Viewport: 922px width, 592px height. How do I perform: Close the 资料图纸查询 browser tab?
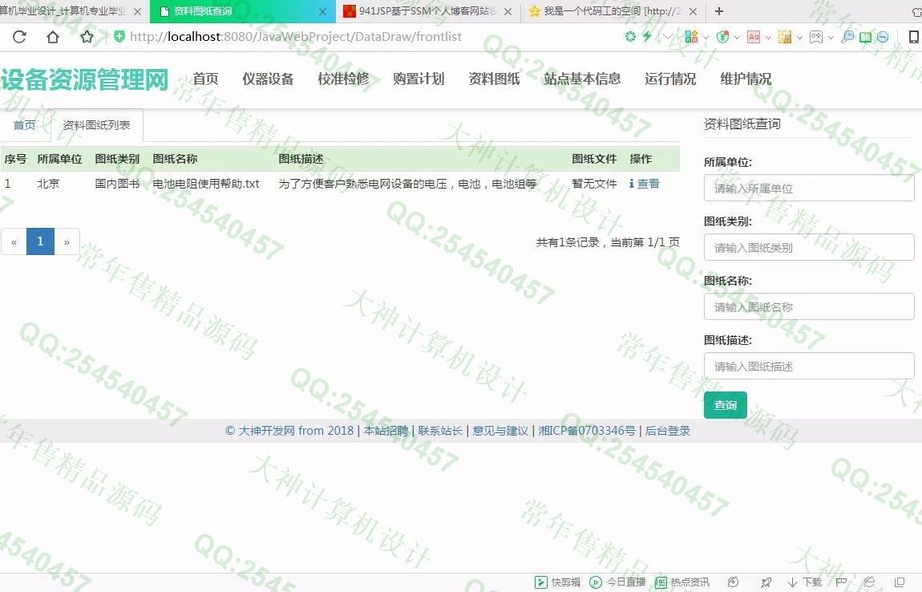(322, 11)
